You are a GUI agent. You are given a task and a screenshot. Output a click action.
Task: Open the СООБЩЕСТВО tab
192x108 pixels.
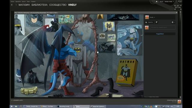58,5
